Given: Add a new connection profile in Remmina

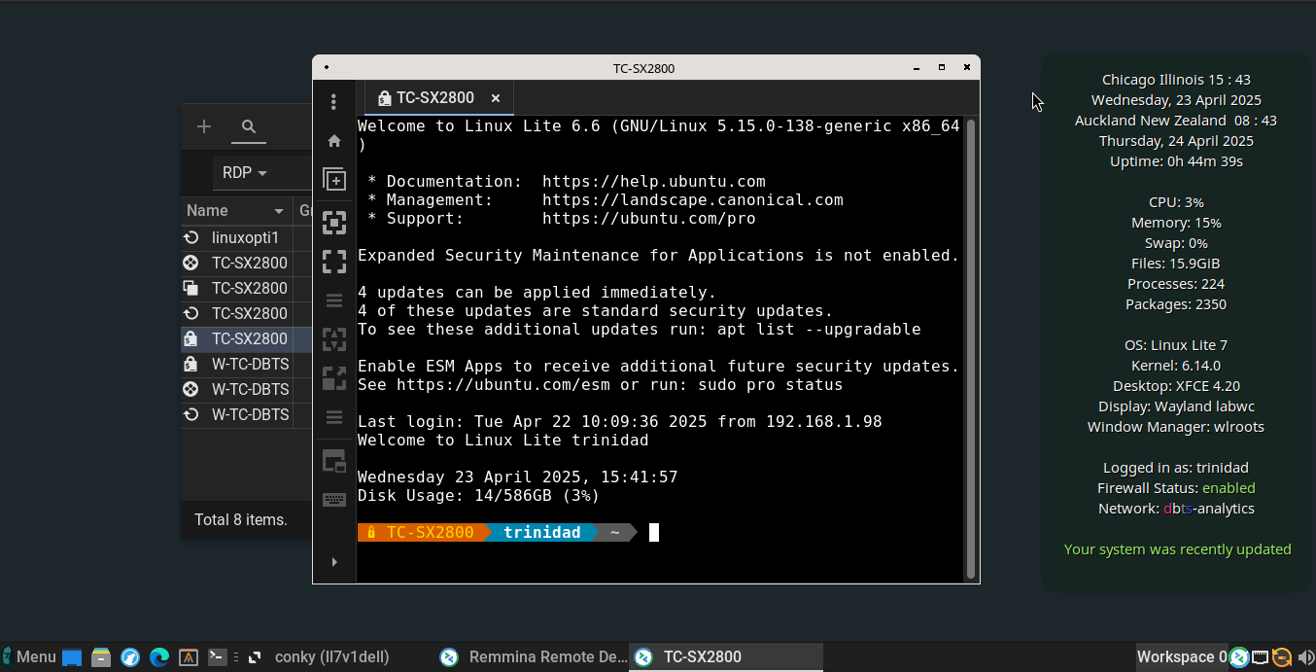Looking at the screenshot, I should (x=204, y=126).
